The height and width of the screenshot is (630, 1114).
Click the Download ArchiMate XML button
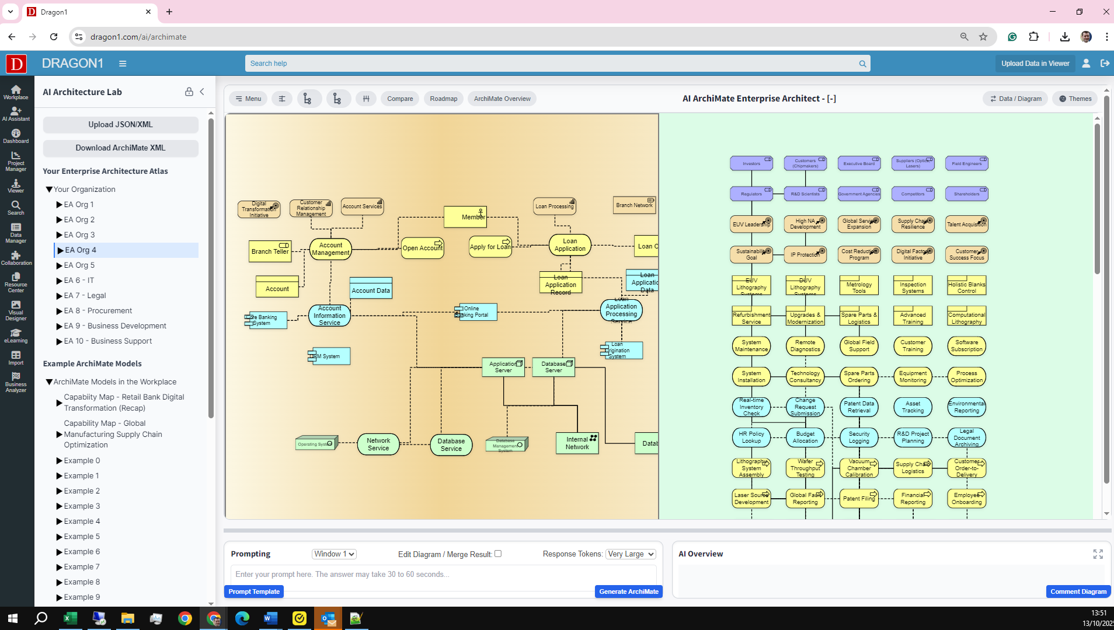120,148
